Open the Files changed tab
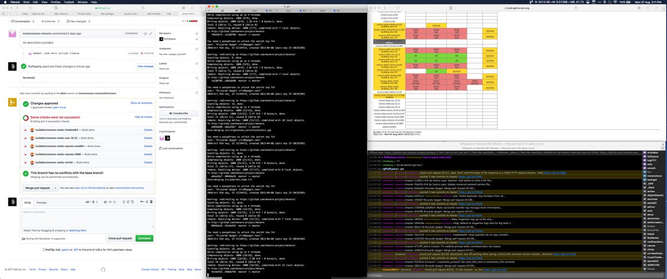The width and height of the screenshot is (667, 279). click(78, 21)
